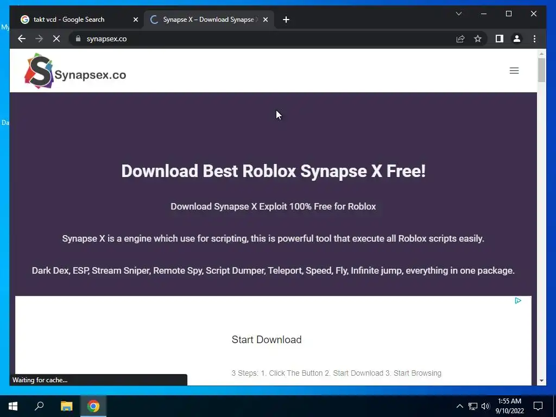Click the Chrome taskbar icon

click(93, 406)
